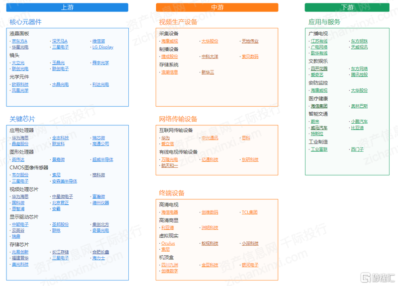Open the 洲明科技 link
This screenshot has width=398, height=286.
click(x=210, y=228)
